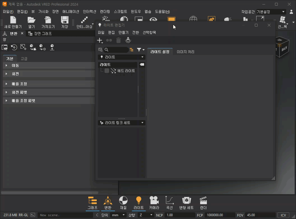Viewport: 296px width, 219px height.
Task: Open the filter funnel dropdown in Light Editor
Action: [141, 50]
